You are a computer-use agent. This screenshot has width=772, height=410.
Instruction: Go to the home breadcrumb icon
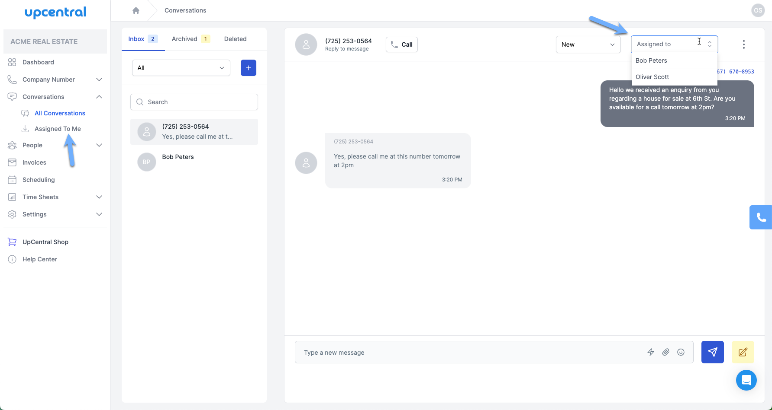(136, 10)
